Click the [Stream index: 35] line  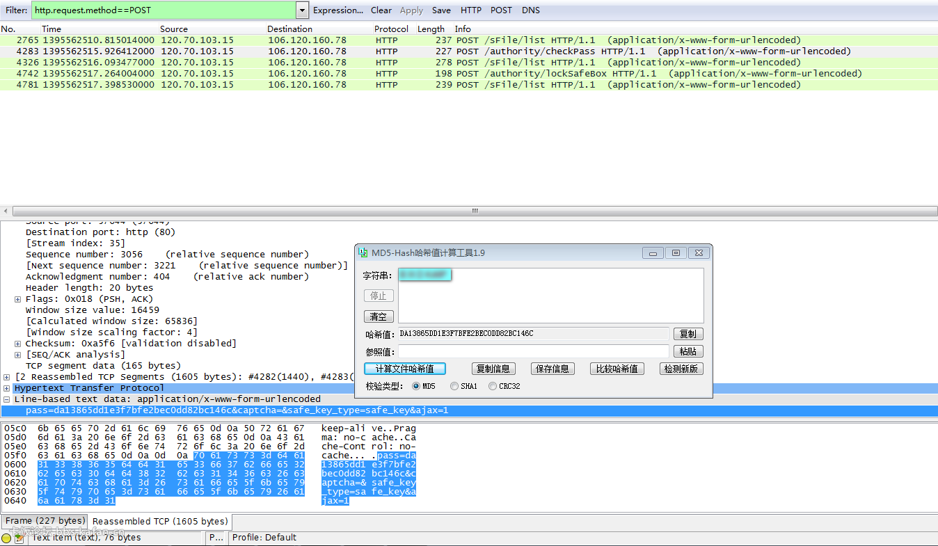75,243
